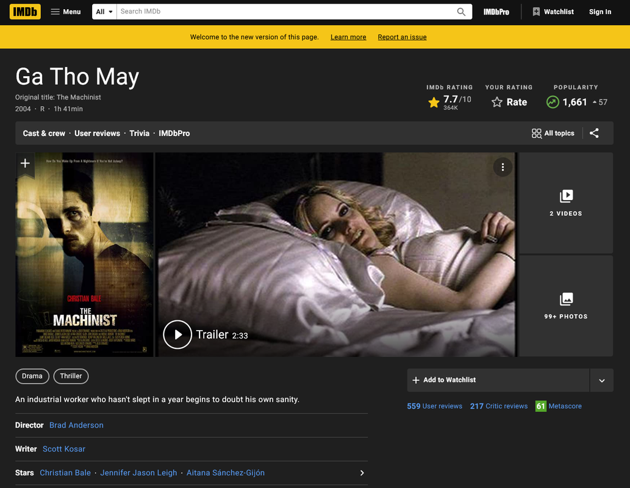Open the 99+ Photos gallery

(566, 306)
